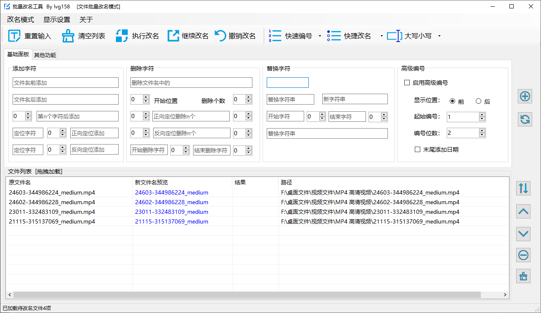Click the 编号位数 spinner arrows
541x313 pixels.
482,133
